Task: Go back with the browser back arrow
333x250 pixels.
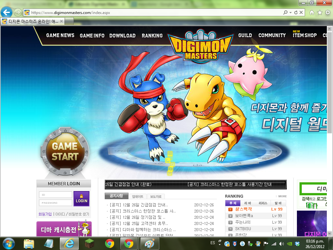Action: click(7, 12)
